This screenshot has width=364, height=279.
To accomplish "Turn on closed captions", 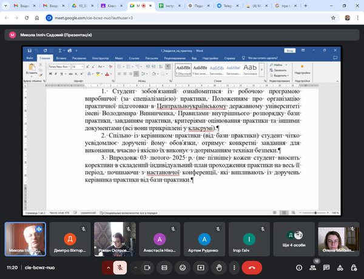I will click(x=164, y=267).
